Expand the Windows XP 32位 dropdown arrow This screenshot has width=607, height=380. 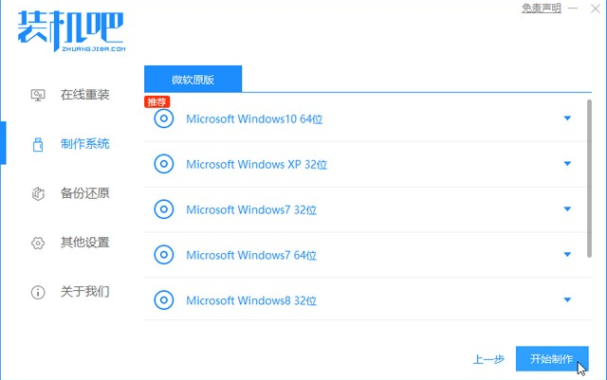(567, 164)
